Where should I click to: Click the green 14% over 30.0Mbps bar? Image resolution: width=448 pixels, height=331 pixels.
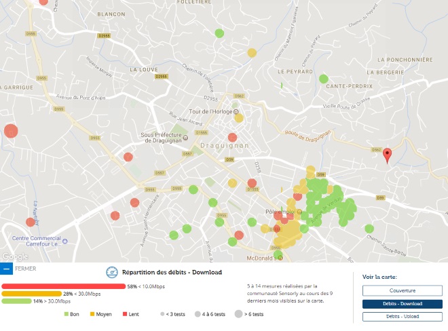coord(16,301)
